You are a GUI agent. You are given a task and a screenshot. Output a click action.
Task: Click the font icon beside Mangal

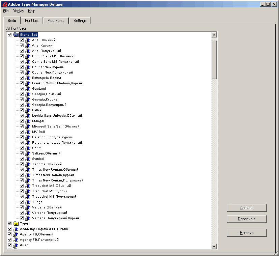(28, 121)
